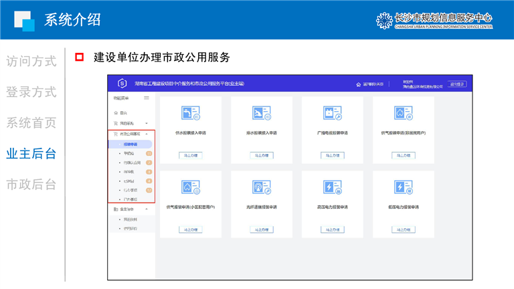The width and height of the screenshot is (514, 289).
Task: Expand the 我的采购 sidebar menu
Action: point(147,123)
